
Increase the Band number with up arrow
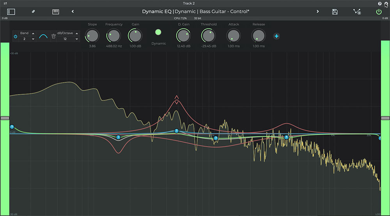tap(33, 33)
